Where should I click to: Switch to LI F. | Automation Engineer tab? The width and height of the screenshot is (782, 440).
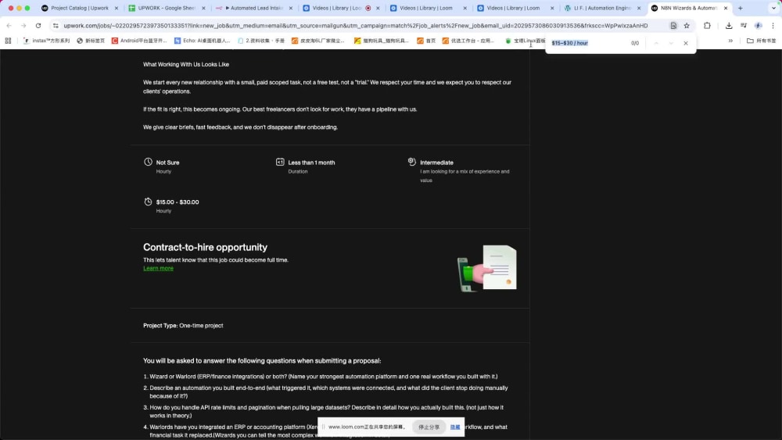(x=602, y=8)
